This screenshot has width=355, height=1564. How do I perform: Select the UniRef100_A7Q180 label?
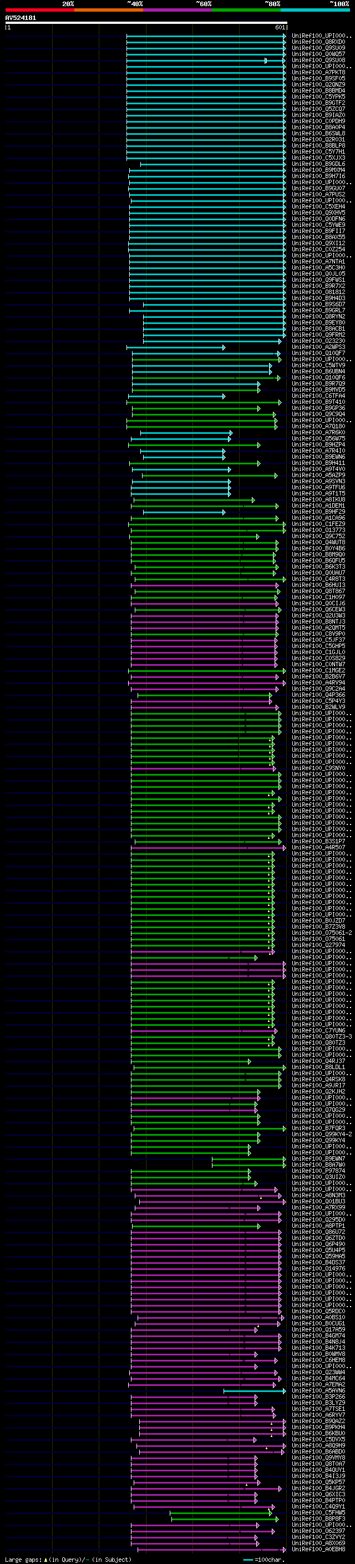point(318,426)
